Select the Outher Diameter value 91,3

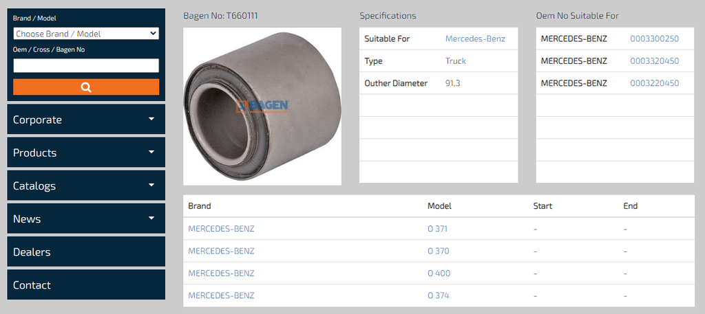[x=453, y=83]
